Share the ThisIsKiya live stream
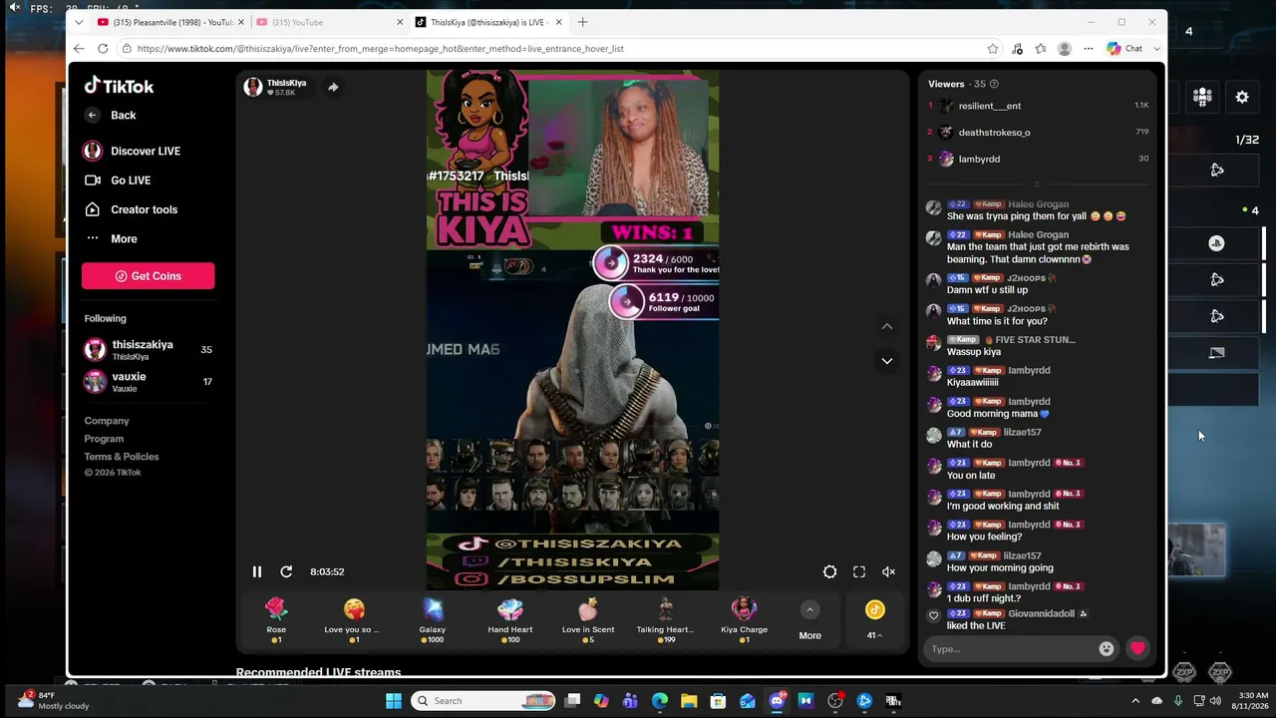The height and width of the screenshot is (718, 1276). coord(333,88)
